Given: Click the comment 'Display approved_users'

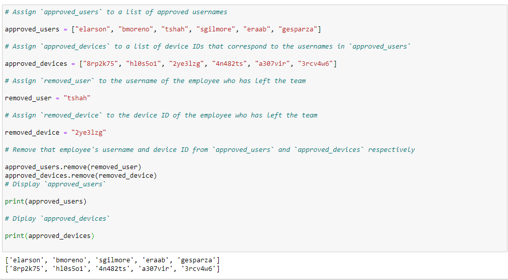Looking at the screenshot, I should (55, 184).
